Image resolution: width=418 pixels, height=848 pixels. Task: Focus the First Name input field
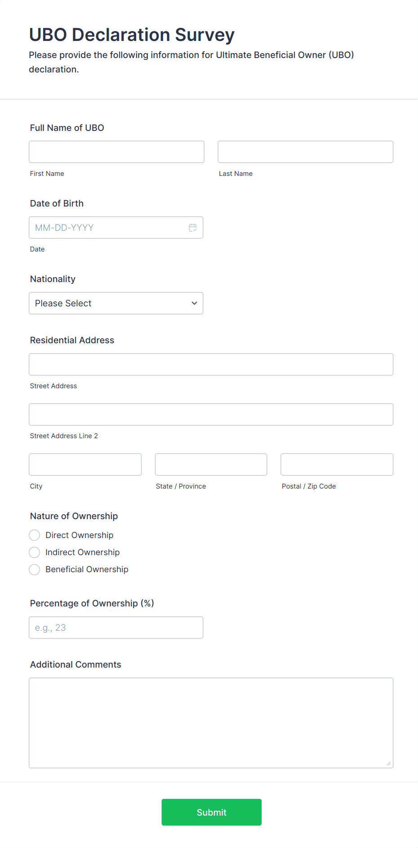coord(116,152)
